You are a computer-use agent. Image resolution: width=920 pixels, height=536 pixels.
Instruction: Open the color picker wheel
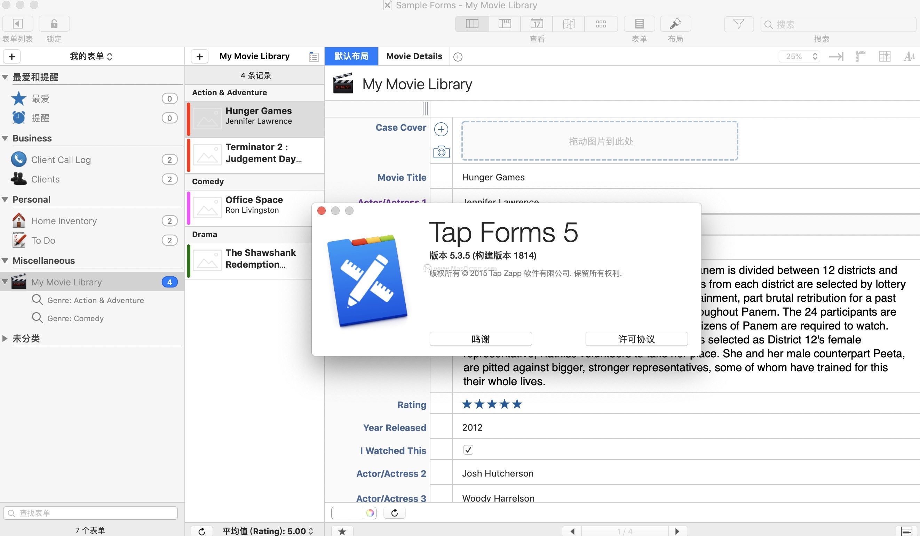[x=370, y=513]
